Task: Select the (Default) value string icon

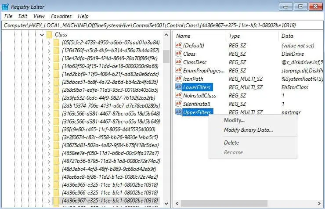Action: (178, 45)
